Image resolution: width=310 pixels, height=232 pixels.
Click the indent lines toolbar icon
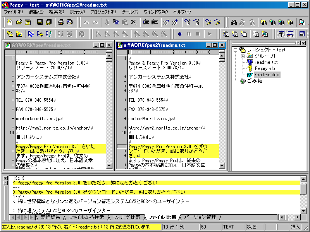coord(146,22)
